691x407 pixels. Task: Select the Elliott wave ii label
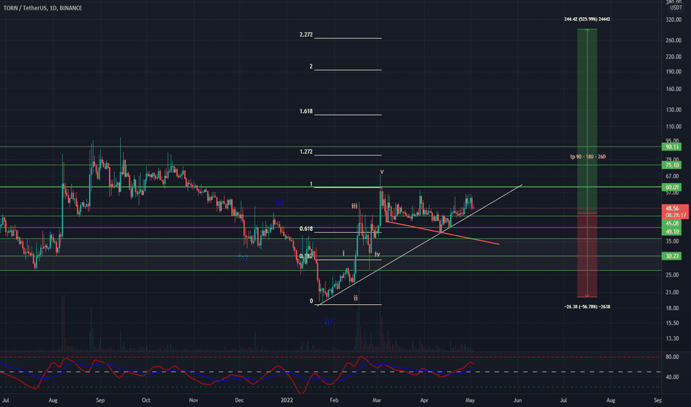pos(355,298)
